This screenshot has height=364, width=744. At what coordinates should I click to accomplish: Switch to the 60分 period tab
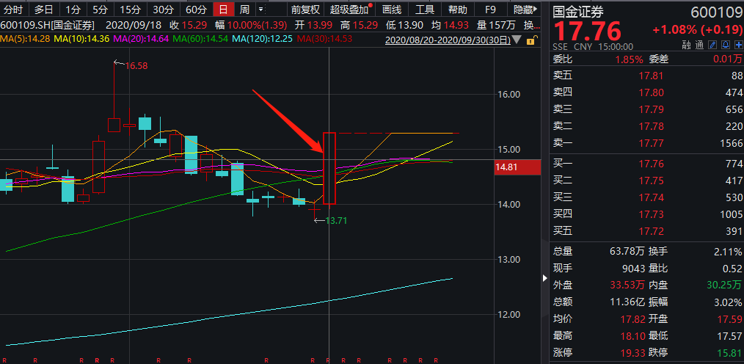click(195, 10)
